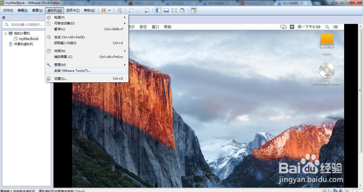Image resolution: width=363 pixels, height=192 pixels.
Task: Select 捕获屏幕 (C) menu entry
Action: (x=87, y=57)
